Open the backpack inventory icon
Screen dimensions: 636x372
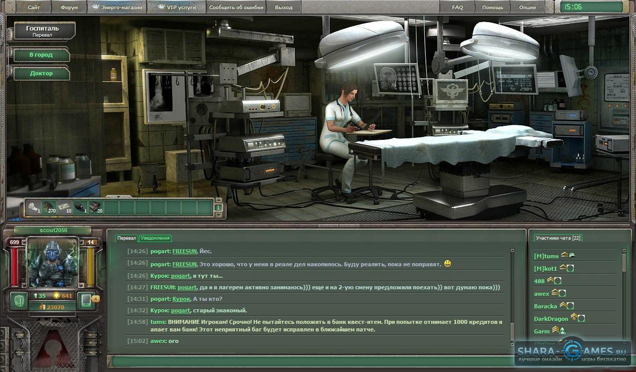(19, 300)
